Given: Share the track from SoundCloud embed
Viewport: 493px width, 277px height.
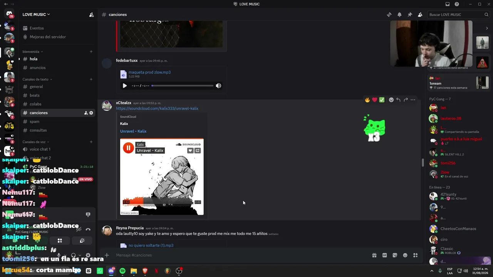Looking at the screenshot, I should point(198,150).
